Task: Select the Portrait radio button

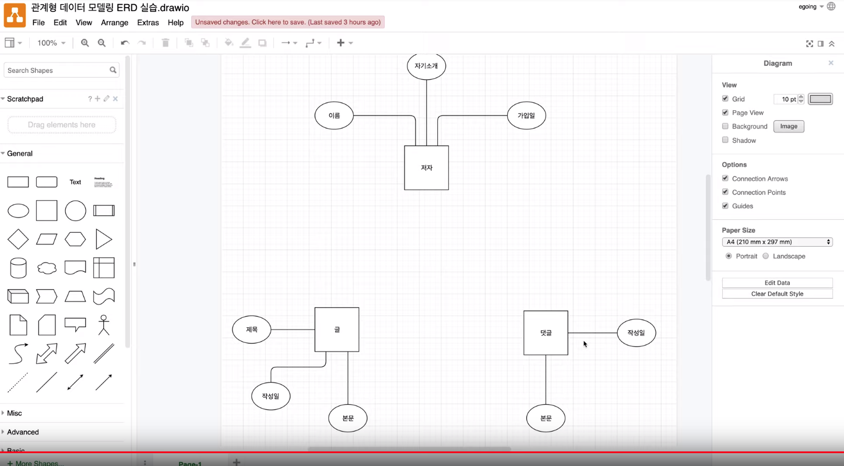Action: (x=729, y=256)
